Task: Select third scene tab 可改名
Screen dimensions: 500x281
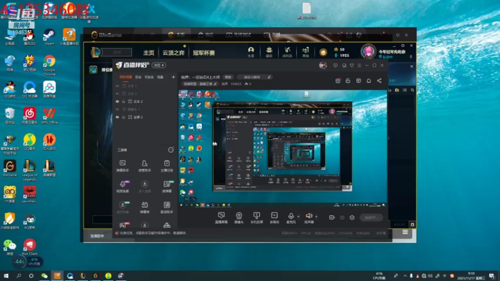Action: (149, 77)
